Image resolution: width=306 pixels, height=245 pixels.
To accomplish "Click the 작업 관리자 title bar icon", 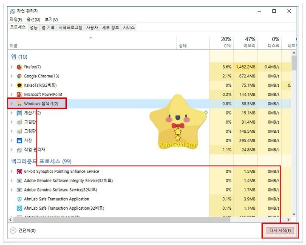I will 12,11.
